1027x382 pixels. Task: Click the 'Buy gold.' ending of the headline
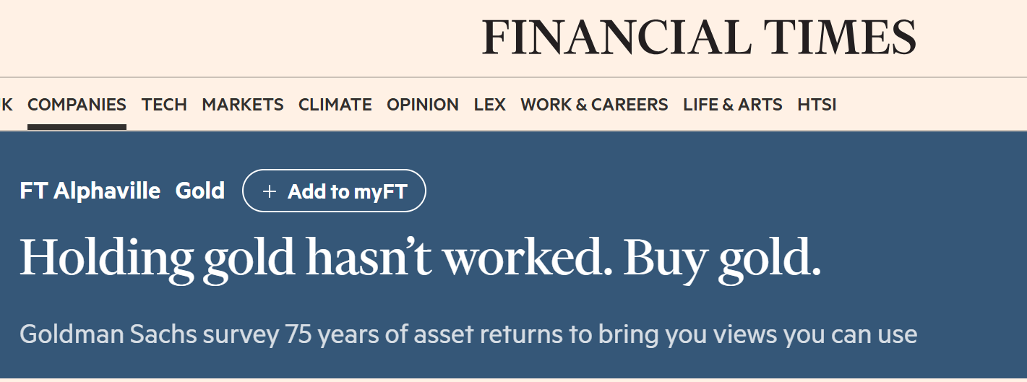click(x=721, y=258)
